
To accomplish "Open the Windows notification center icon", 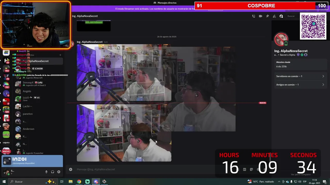I will click(x=325, y=182).
